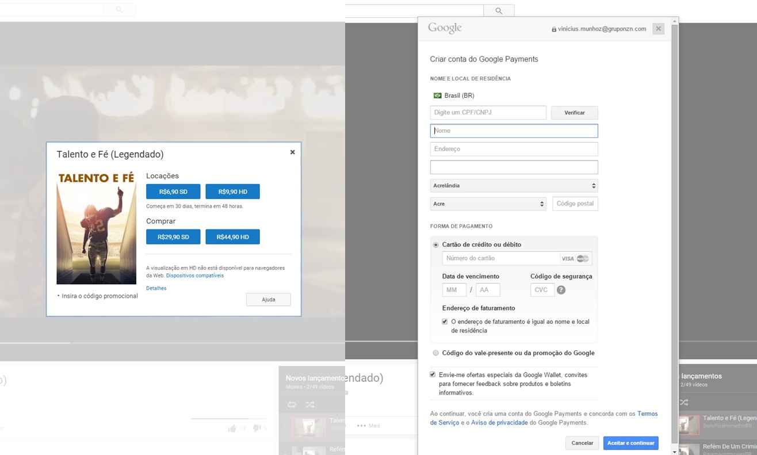Buy the movie for R$44,90 HD
757x455 pixels.
tap(232, 236)
